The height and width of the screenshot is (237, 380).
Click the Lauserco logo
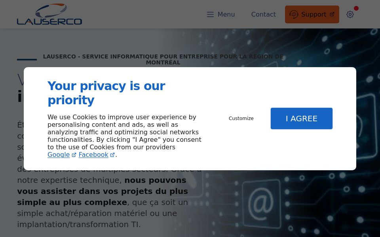pyautogui.click(x=49, y=15)
